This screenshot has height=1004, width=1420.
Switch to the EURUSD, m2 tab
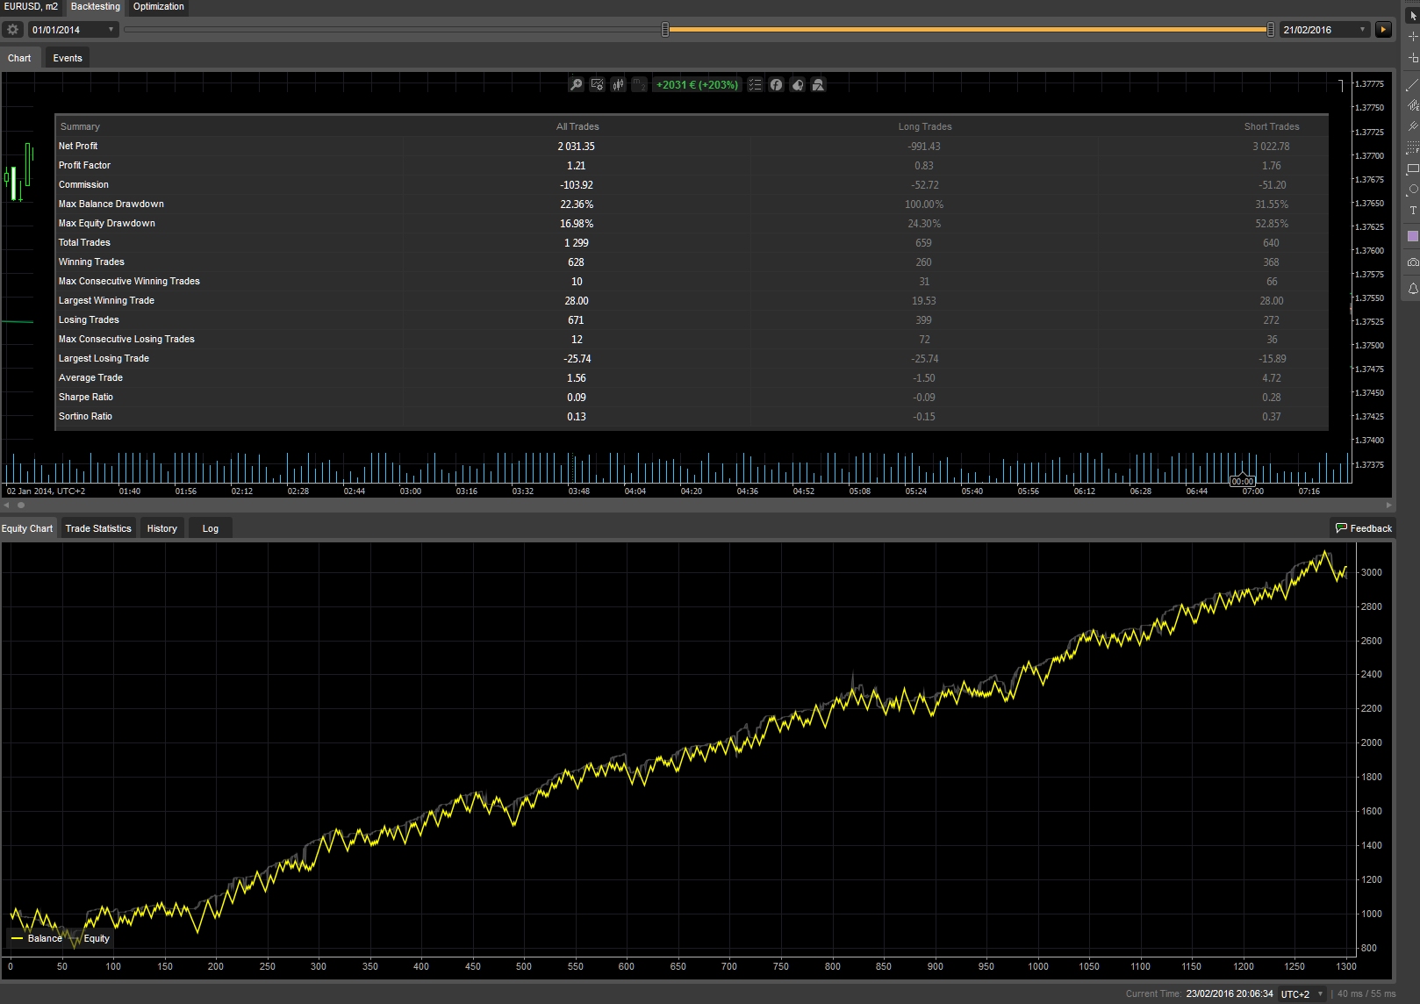click(32, 6)
